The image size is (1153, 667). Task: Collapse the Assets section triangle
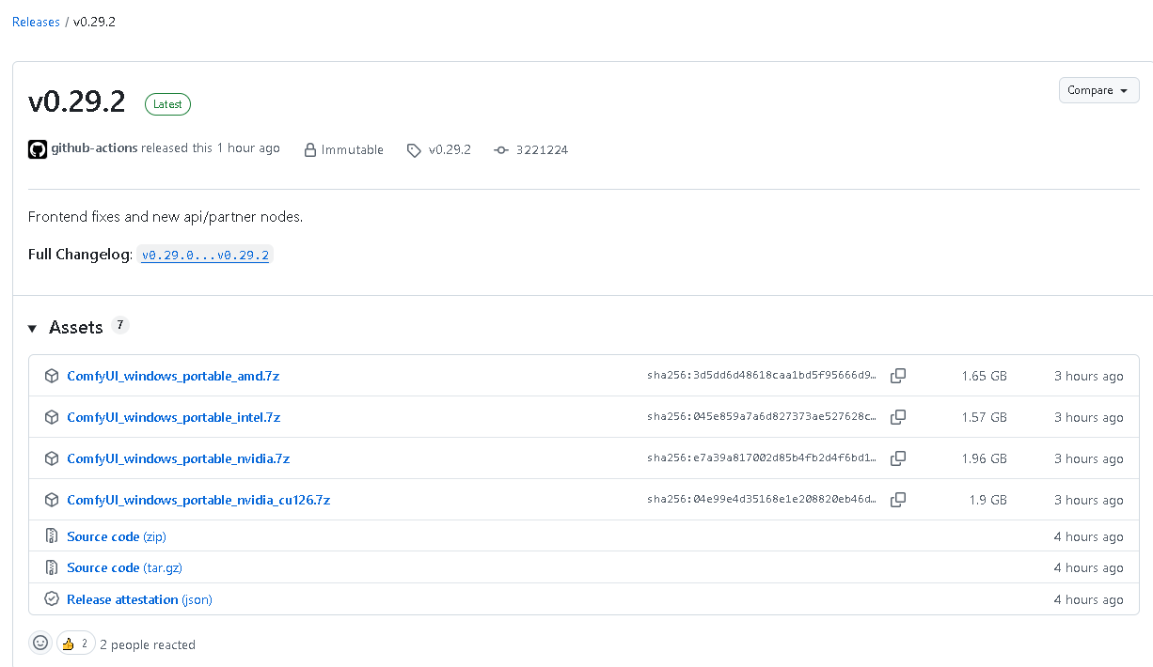point(32,329)
